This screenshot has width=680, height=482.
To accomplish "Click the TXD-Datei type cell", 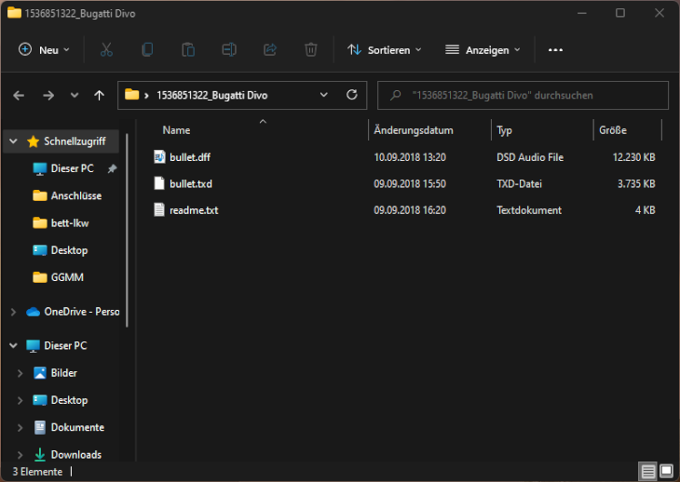I will click(519, 183).
